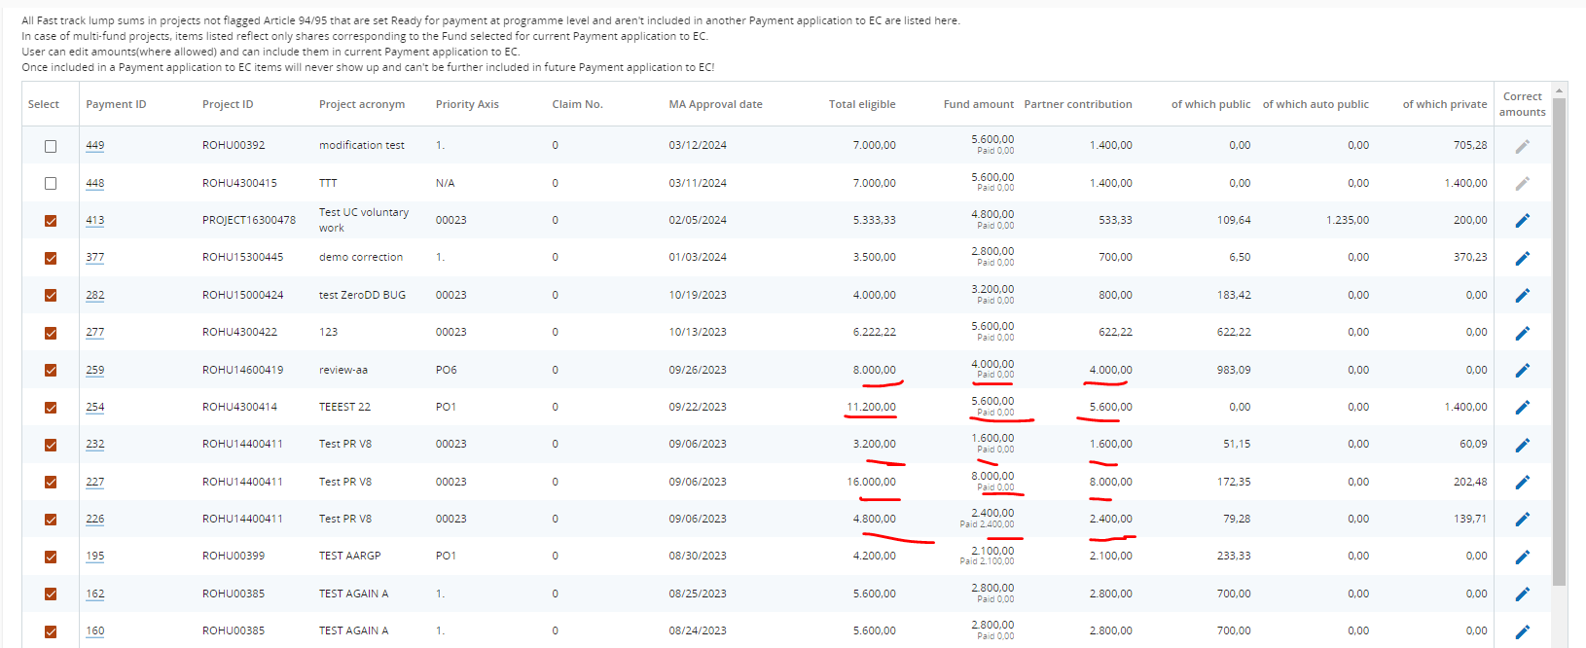The image size is (1586, 648).
Task: Edit amounts for payment 162
Action: coord(1522,594)
